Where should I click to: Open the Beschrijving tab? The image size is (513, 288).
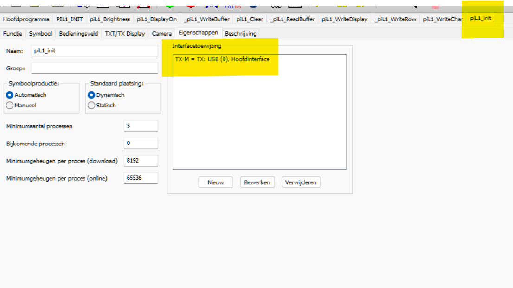[x=240, y=34]
